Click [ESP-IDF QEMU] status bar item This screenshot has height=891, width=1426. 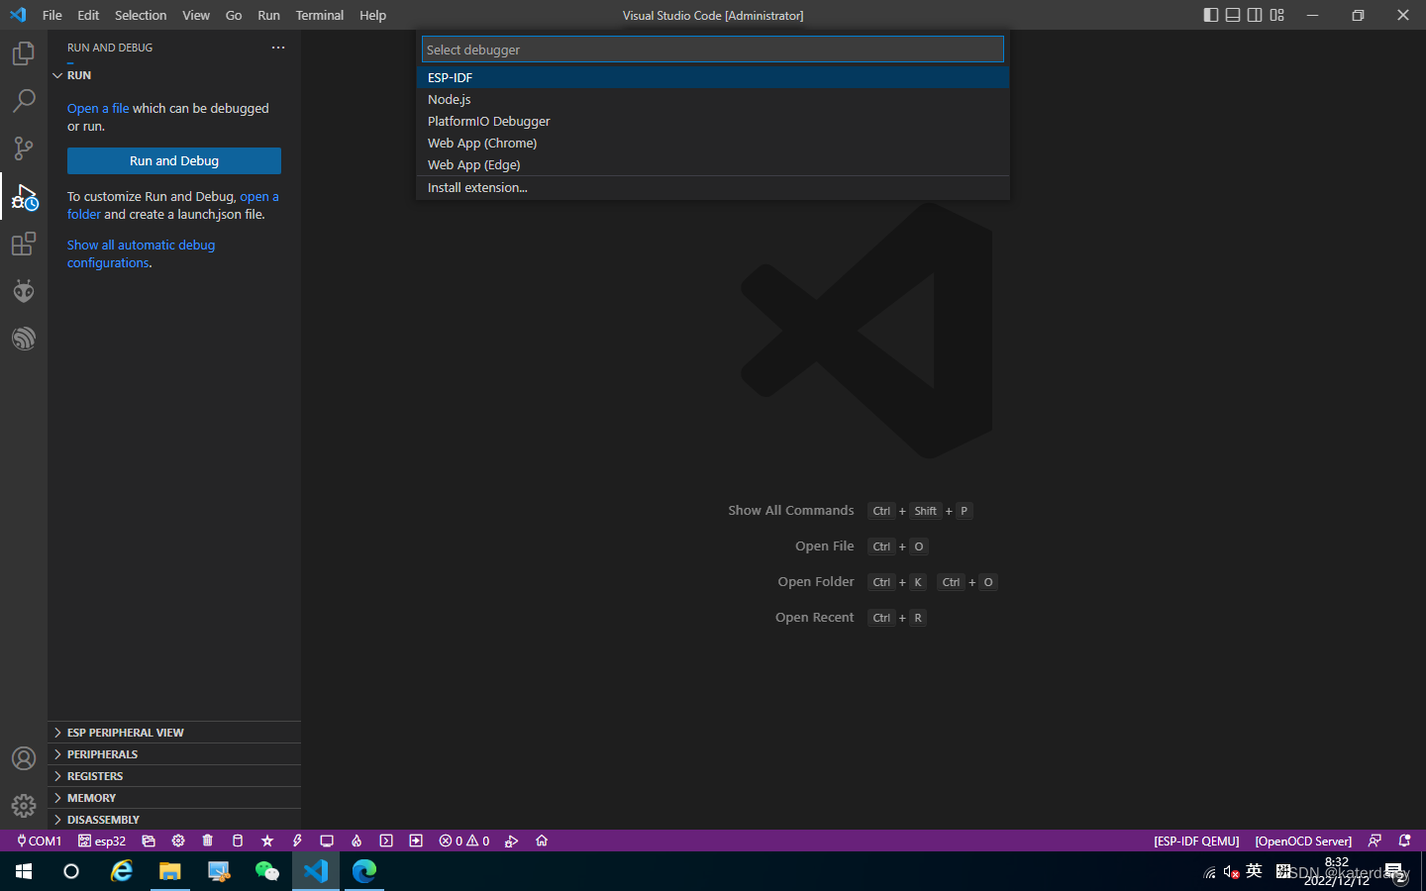pos(1196,841)
